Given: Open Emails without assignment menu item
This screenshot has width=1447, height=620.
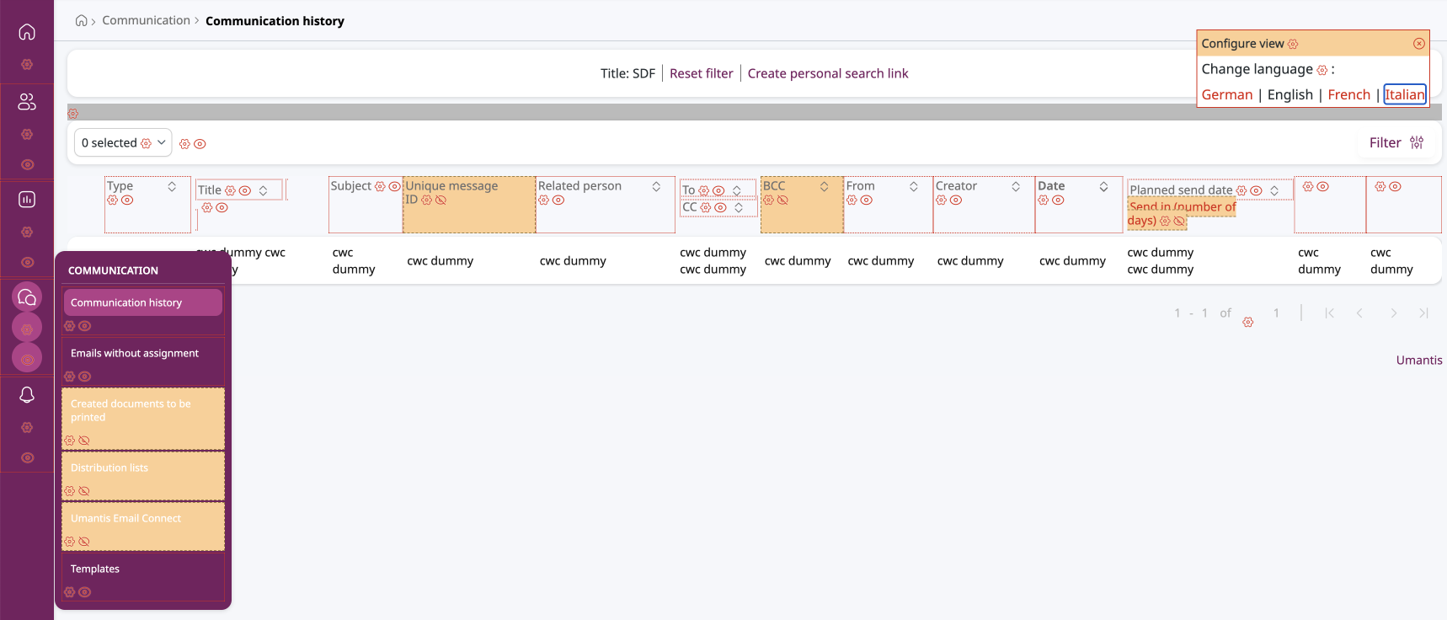Looking at the screenshot, I should [x=135, y=354].
